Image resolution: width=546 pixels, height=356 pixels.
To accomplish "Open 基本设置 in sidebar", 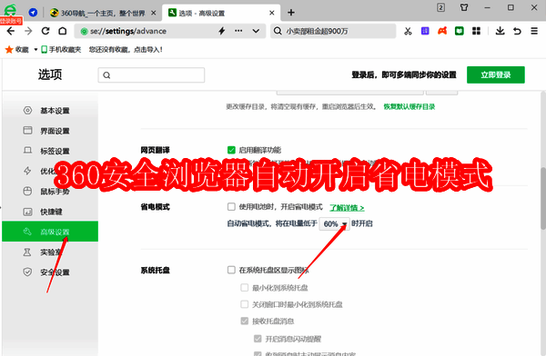I will coord(50,111).
